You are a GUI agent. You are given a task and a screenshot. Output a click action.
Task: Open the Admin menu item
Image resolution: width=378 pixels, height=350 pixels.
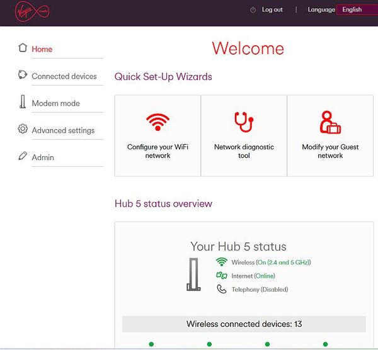tap(43, 157)
